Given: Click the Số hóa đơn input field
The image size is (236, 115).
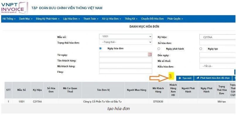Looking at the screenshot, I should (218, 43).
